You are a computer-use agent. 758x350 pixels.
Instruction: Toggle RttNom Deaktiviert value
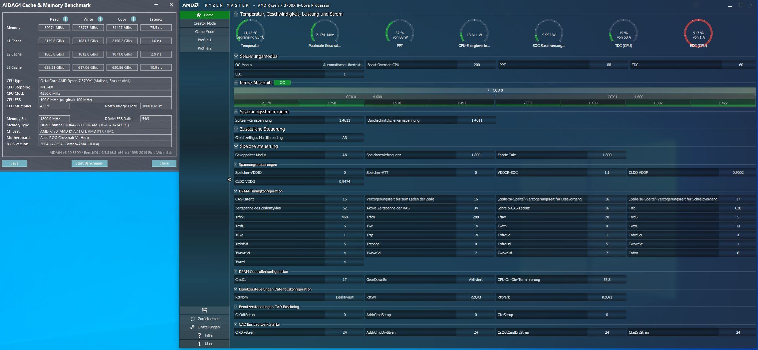345,297
